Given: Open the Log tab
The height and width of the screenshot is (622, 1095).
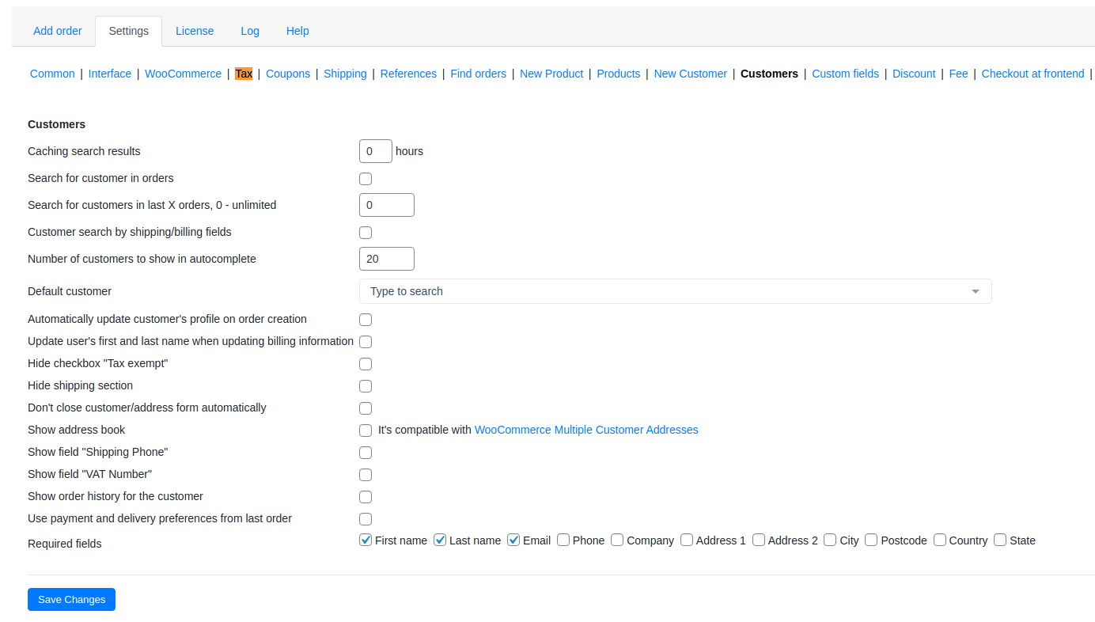Looking at the screenshot, I should tap(250, 31).
